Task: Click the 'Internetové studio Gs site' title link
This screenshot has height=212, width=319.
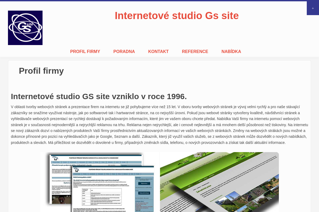Action: pyautogui.click(x=177, y=16)
